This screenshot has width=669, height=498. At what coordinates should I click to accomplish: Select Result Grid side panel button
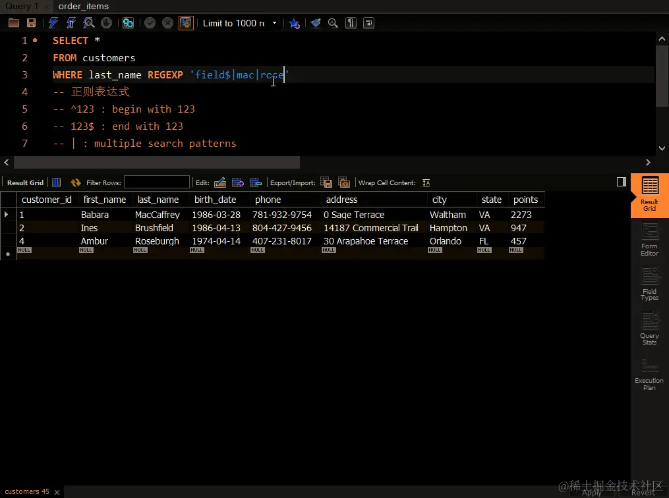650,194
